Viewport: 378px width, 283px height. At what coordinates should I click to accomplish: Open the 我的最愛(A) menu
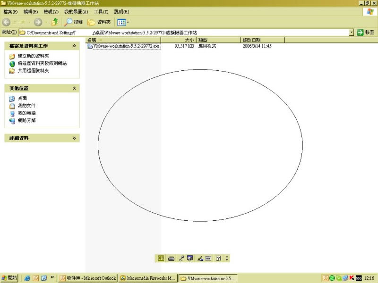click(x=76, y=11)
